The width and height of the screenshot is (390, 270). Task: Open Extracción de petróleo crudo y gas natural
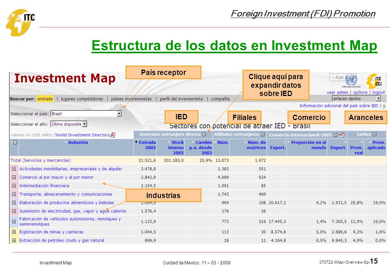[x=61, y=240]
